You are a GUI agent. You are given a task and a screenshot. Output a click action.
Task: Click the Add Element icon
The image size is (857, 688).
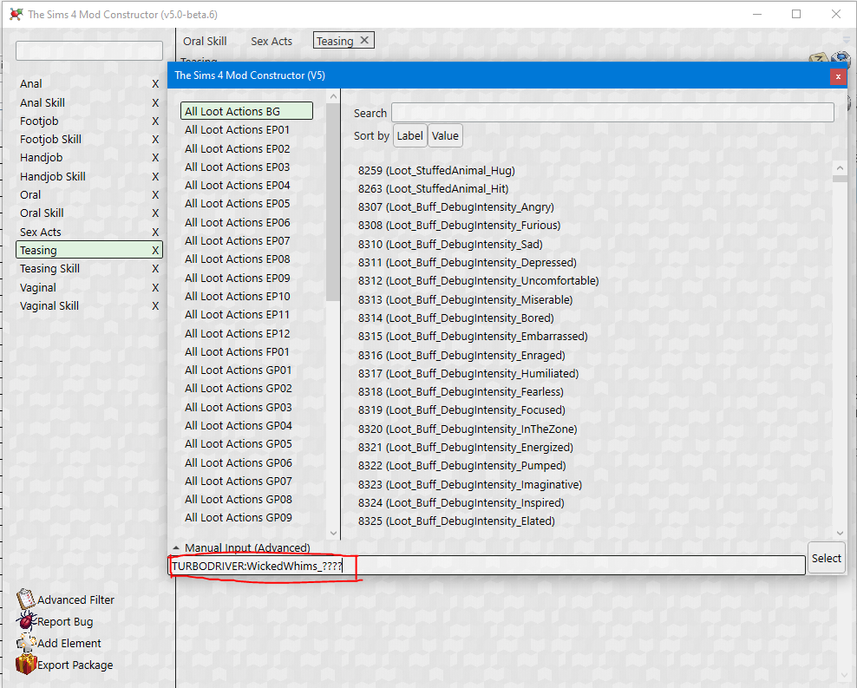point(26,643)
